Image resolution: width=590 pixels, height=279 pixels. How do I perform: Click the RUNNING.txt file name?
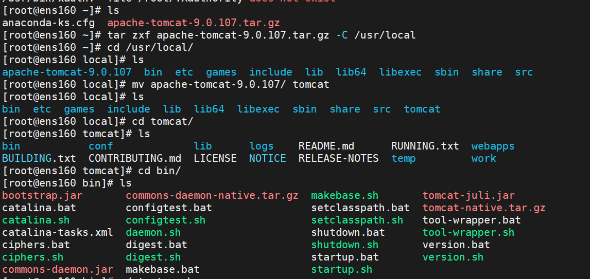tap(425, 146)
